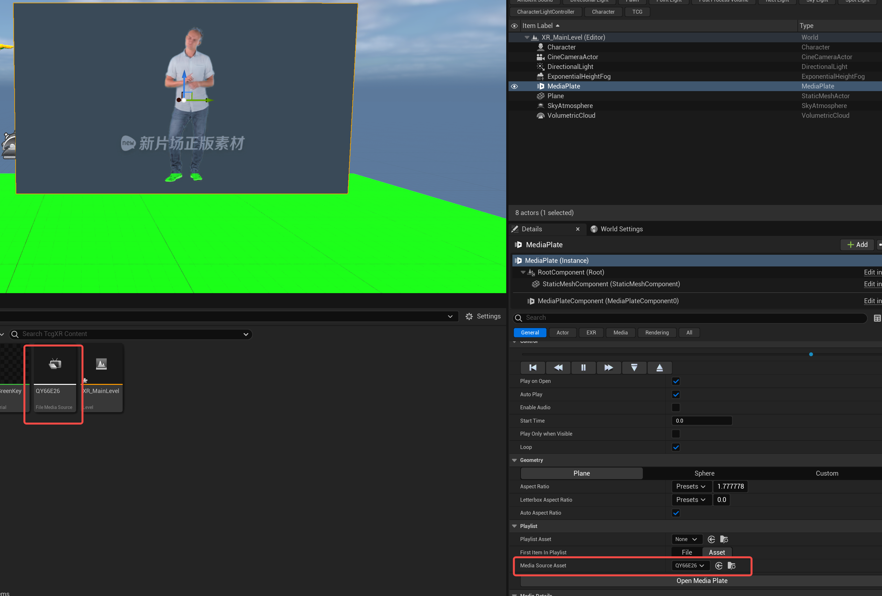Switch to the World Settings tab
This screenshot has width=882, height=596.
[x=621, y=229]
